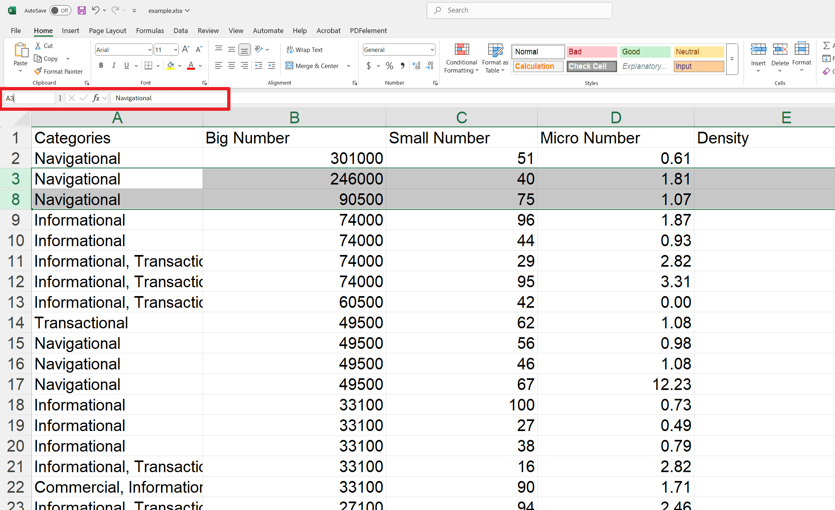Expand Merge & Center dropdown arrow
Viewport: 835px width, 510px height.
(348, 66)
